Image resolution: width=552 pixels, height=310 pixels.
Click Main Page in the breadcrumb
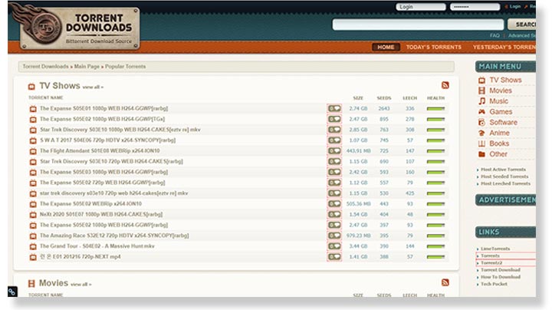87,66
